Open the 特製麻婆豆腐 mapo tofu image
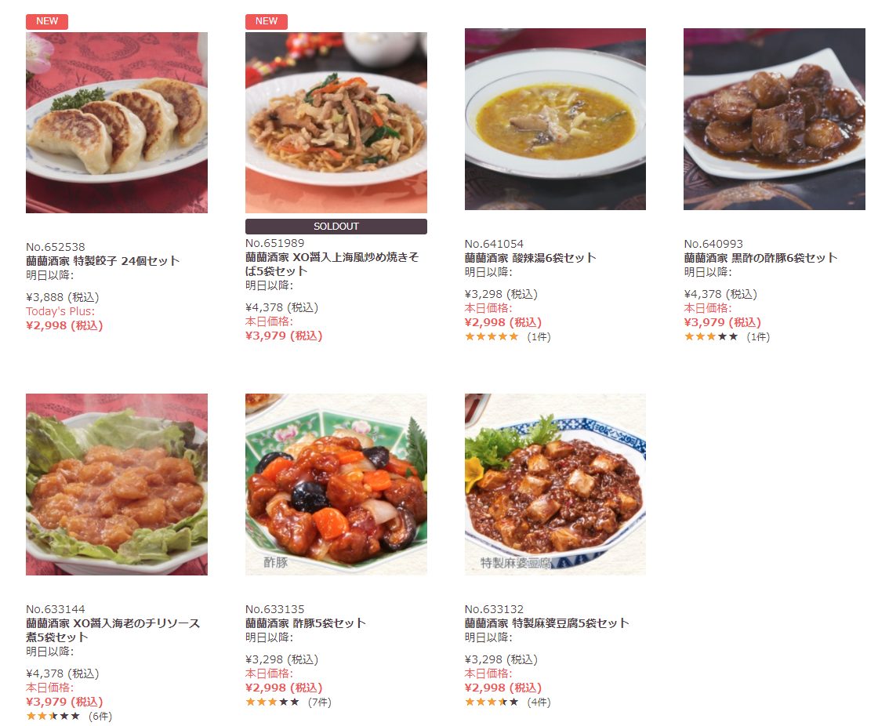This screenshot has width=878, height=726. (555, 484)
